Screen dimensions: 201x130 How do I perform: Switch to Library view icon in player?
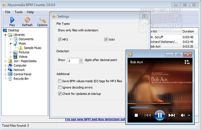187,62
